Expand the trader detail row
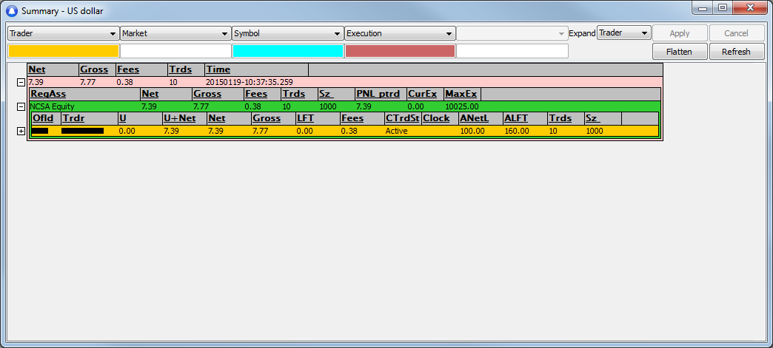The image size is (773, 348). [x=21, y=131]
